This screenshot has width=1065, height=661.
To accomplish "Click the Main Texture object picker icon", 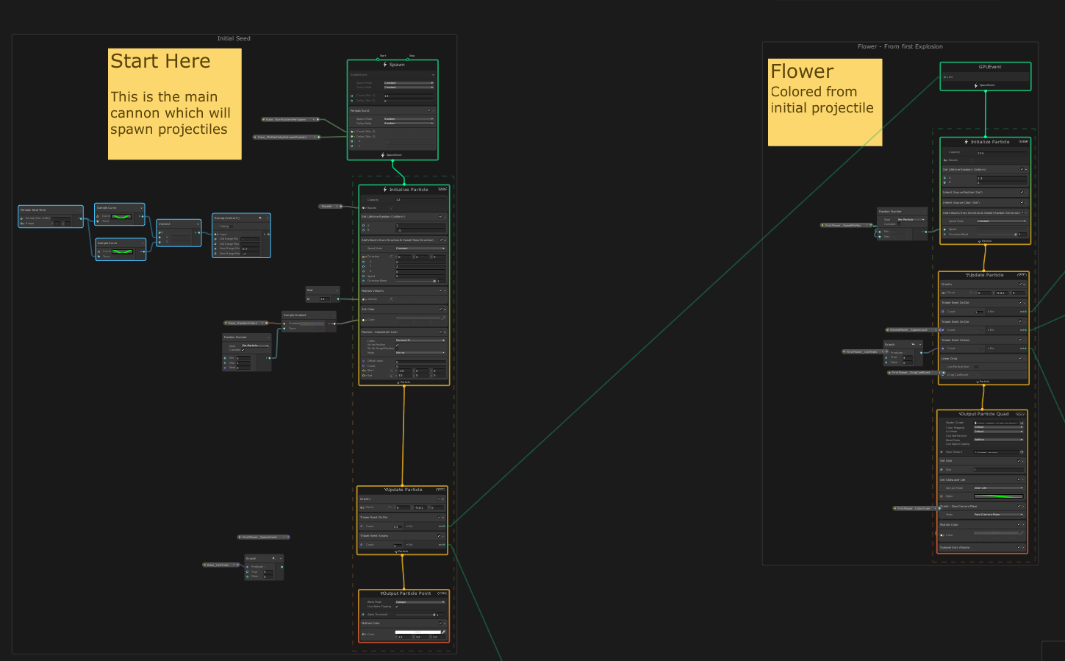I will [x=1022, y=452].
